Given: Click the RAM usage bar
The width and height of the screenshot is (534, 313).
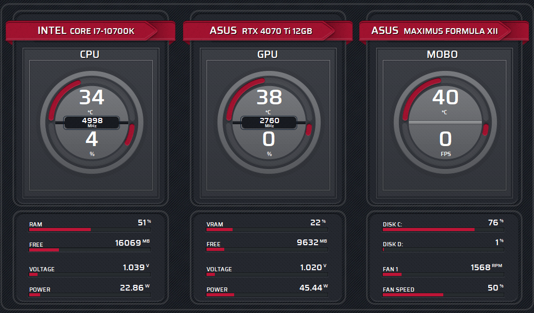Looking at the screenshot, I should tap(90, 230).
